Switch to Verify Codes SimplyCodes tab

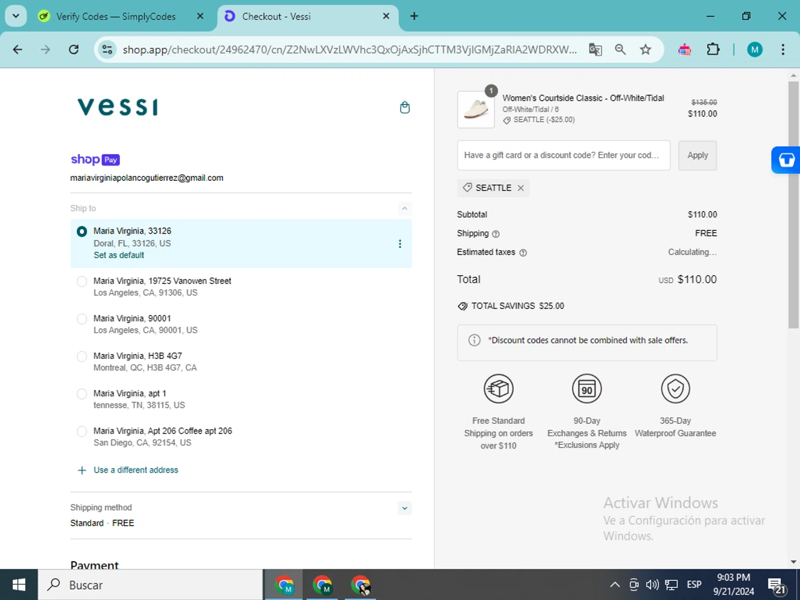(x=116, y=17)
